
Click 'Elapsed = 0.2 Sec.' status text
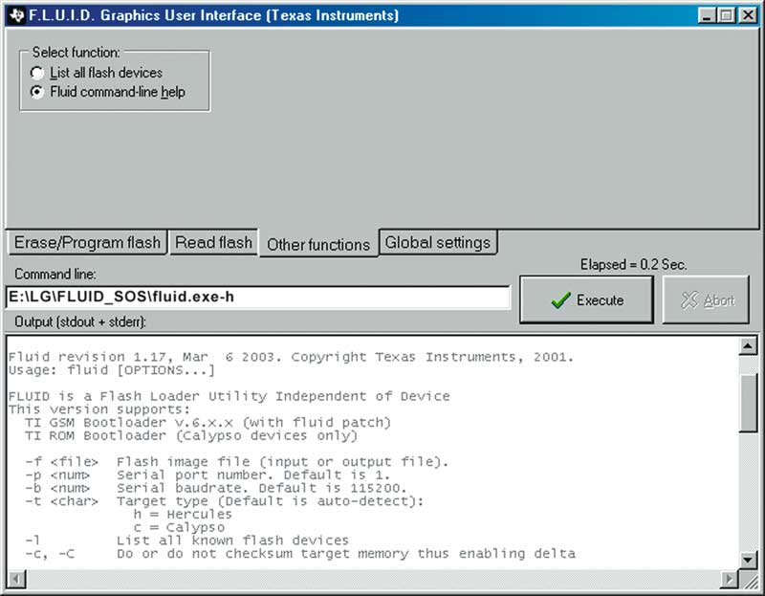click(633, 265)
